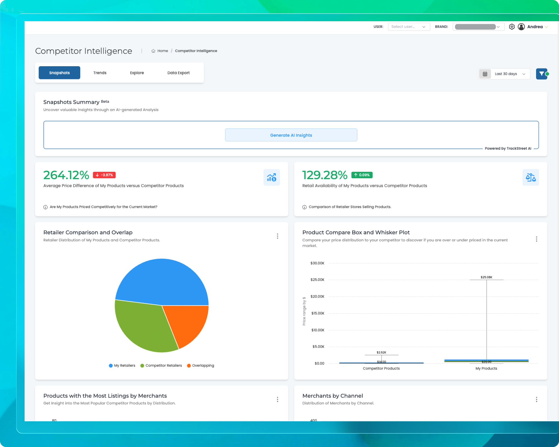Click the user avatar profile icon

click(521, 27)
